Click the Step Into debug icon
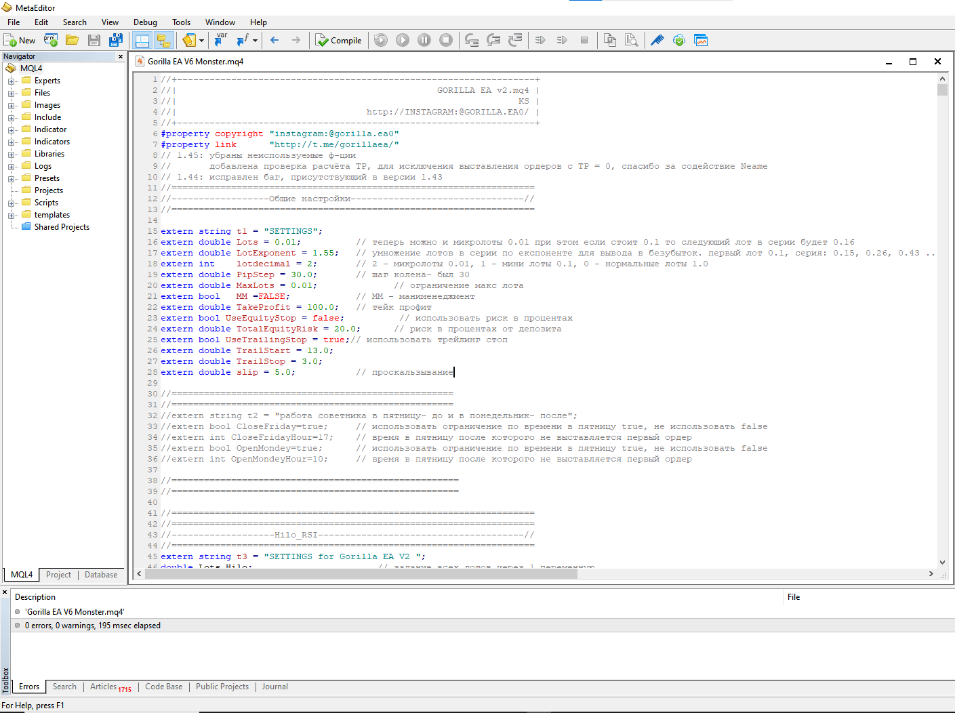Viewport: 955px width, 713px height. (x=472, y=40)
